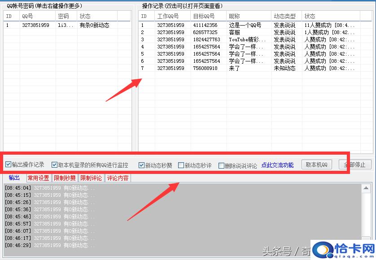
Task: Select account row 3273851959 in QQ帐号 list
Action: point(35,26)
